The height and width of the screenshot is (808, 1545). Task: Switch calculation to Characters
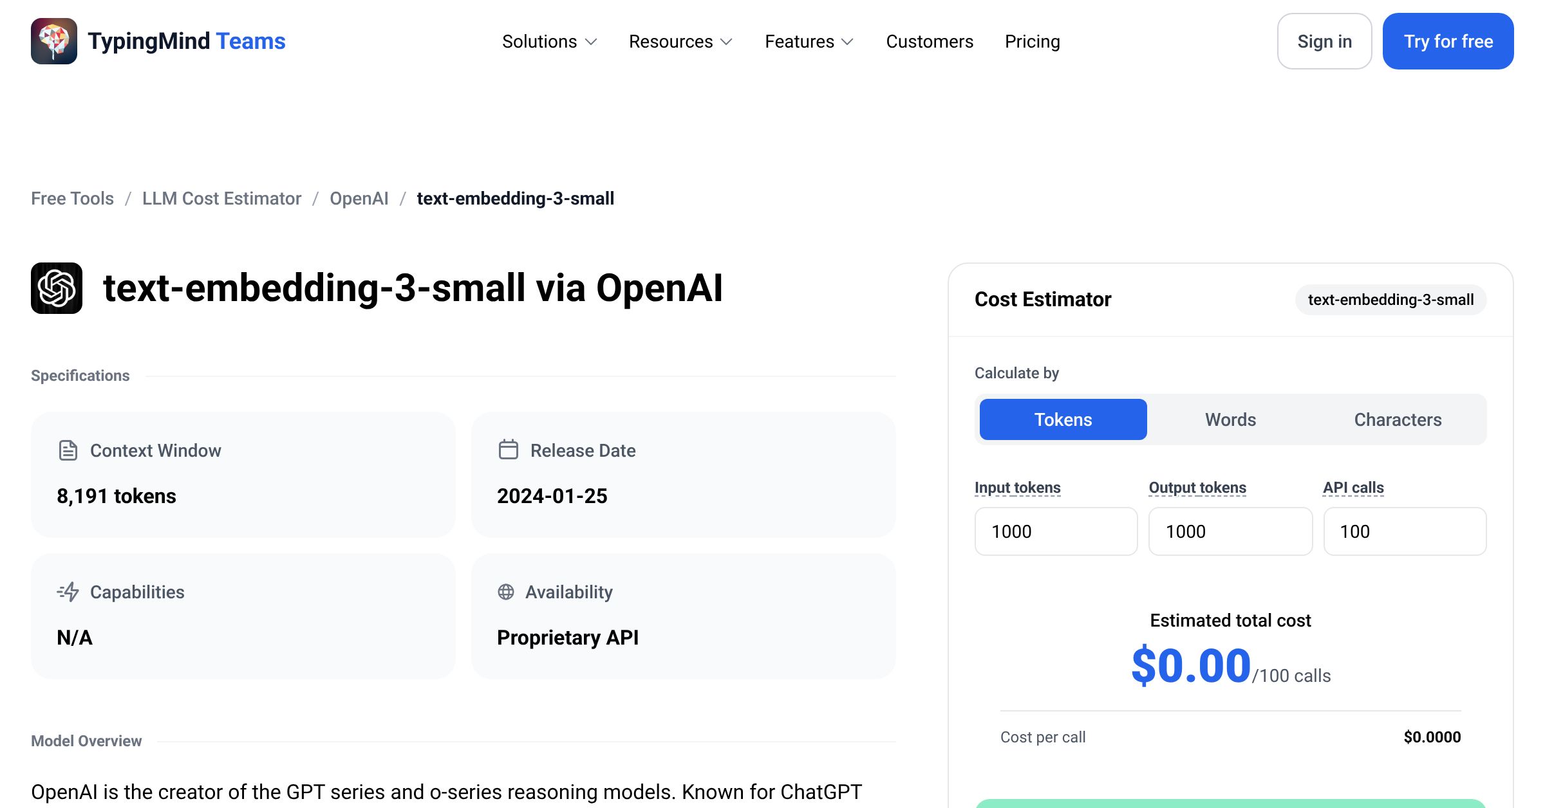tap(1398, 419)
